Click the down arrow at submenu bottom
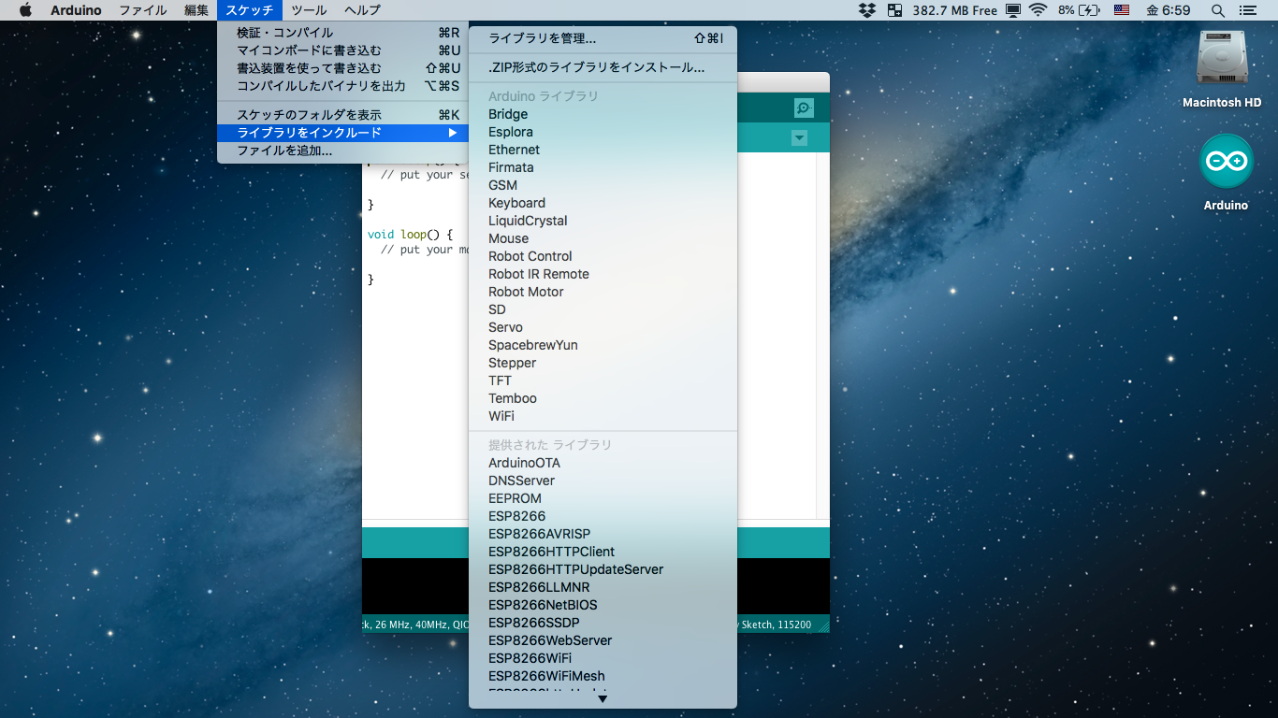 click(x=603, y=698)
